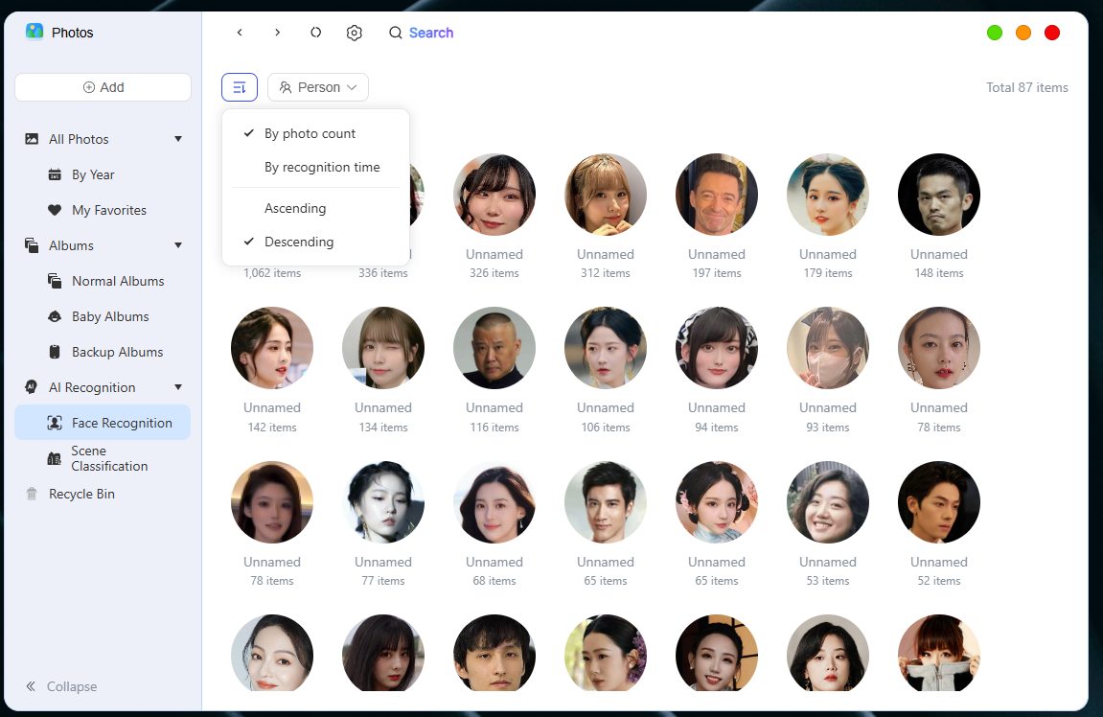Viewport: 1103px width, 717px height.
Task: Go forward with the right arrow icon
Action: coord(278,33)
